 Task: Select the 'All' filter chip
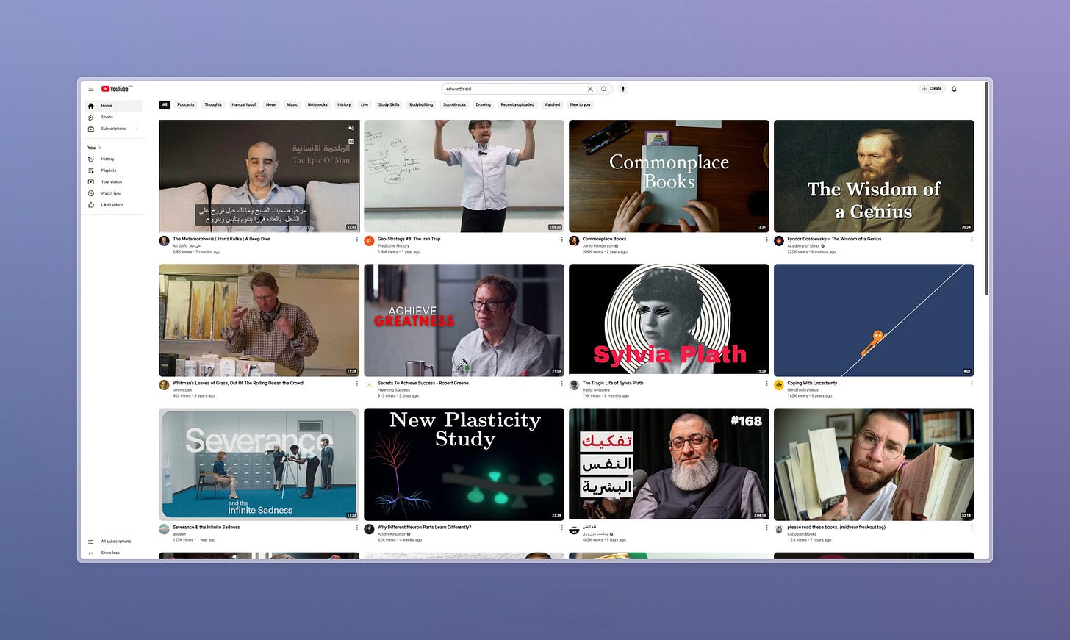[x=165, y=104]
